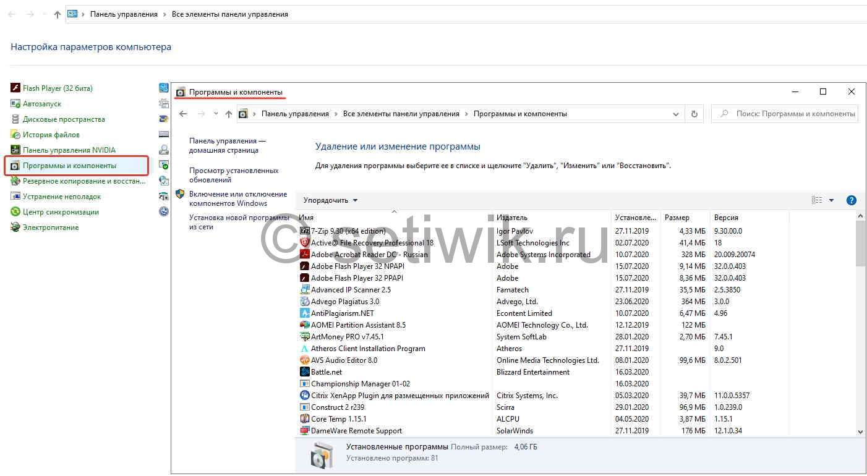Sort by the Издатель column header

553,218
